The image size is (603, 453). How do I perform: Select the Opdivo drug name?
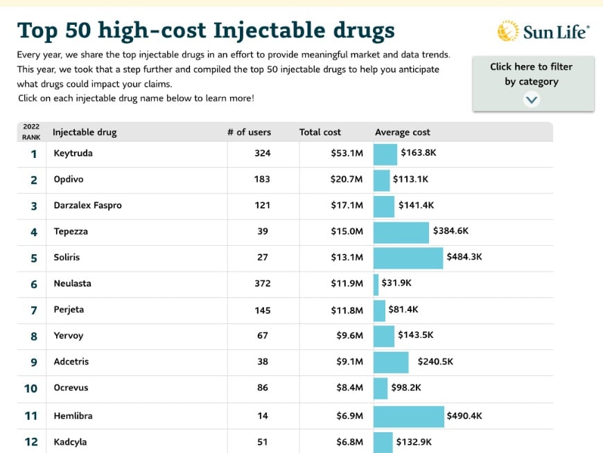tap(67, 179)
